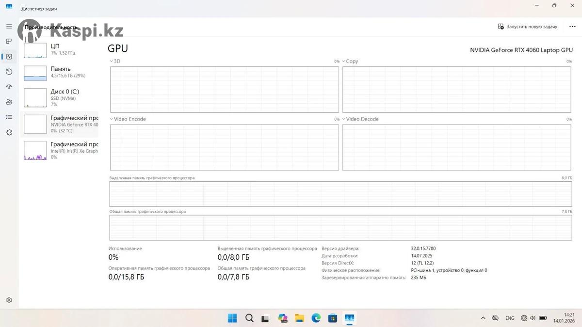
Task: Click the three-dot more options button
Action: 572,27
